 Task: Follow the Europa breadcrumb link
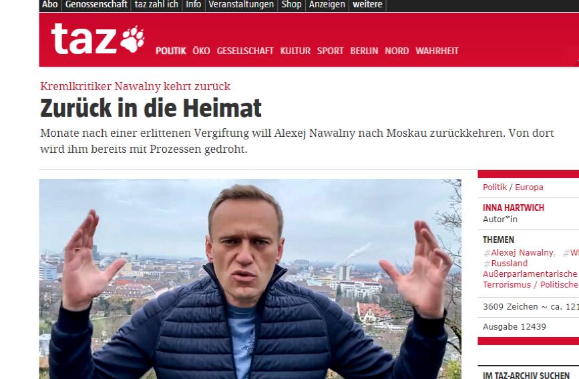(x=529, y=187)
